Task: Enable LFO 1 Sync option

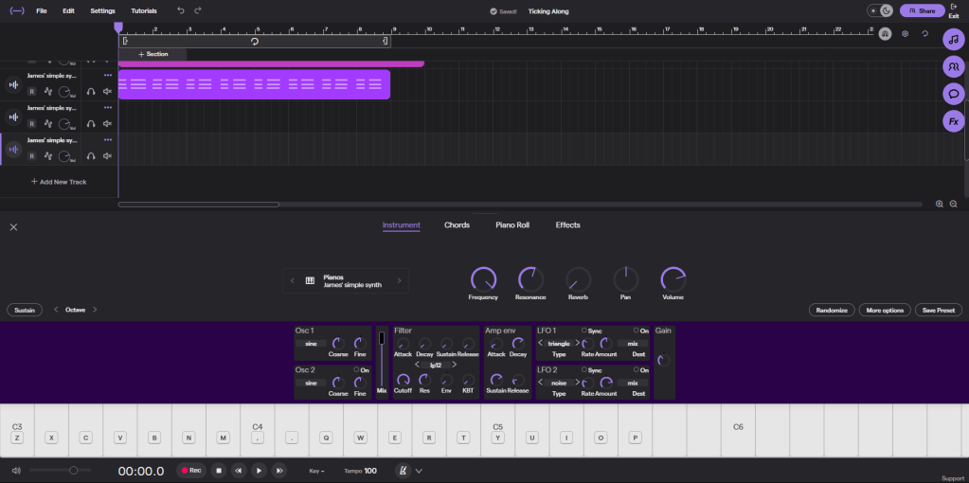Action: [584, 331]
